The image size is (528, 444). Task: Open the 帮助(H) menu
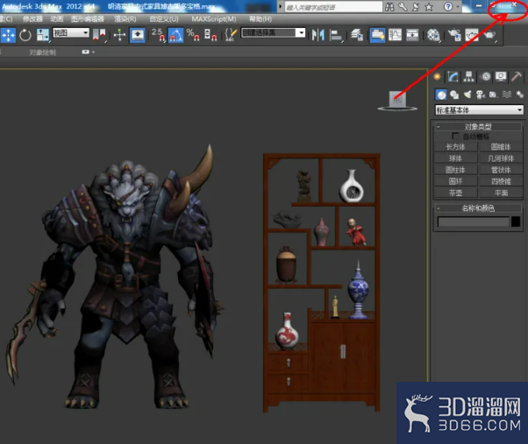(260, 18)
